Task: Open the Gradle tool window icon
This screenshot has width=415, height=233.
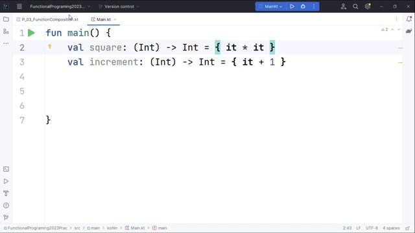Action: point(409,31)
